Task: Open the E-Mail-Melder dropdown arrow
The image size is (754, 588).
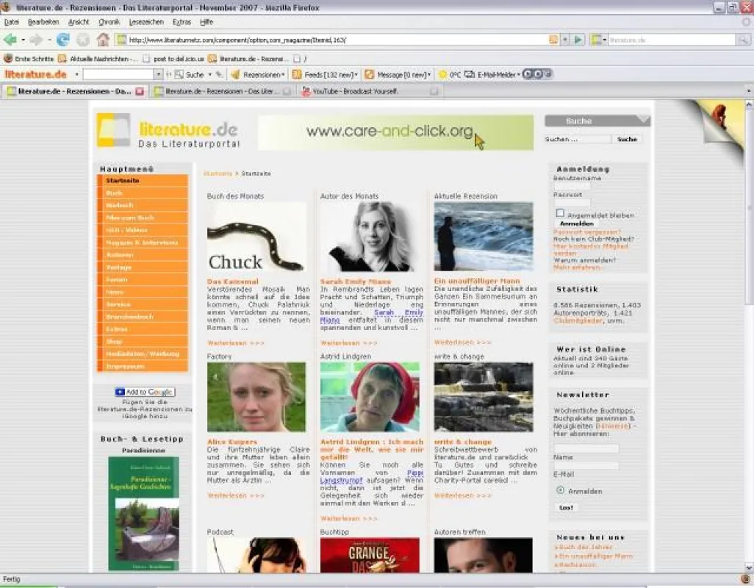Action: pyautogui.click(x=518, y=74)
